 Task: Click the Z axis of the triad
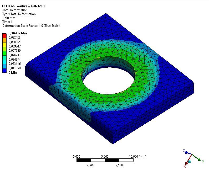point(187,152)
